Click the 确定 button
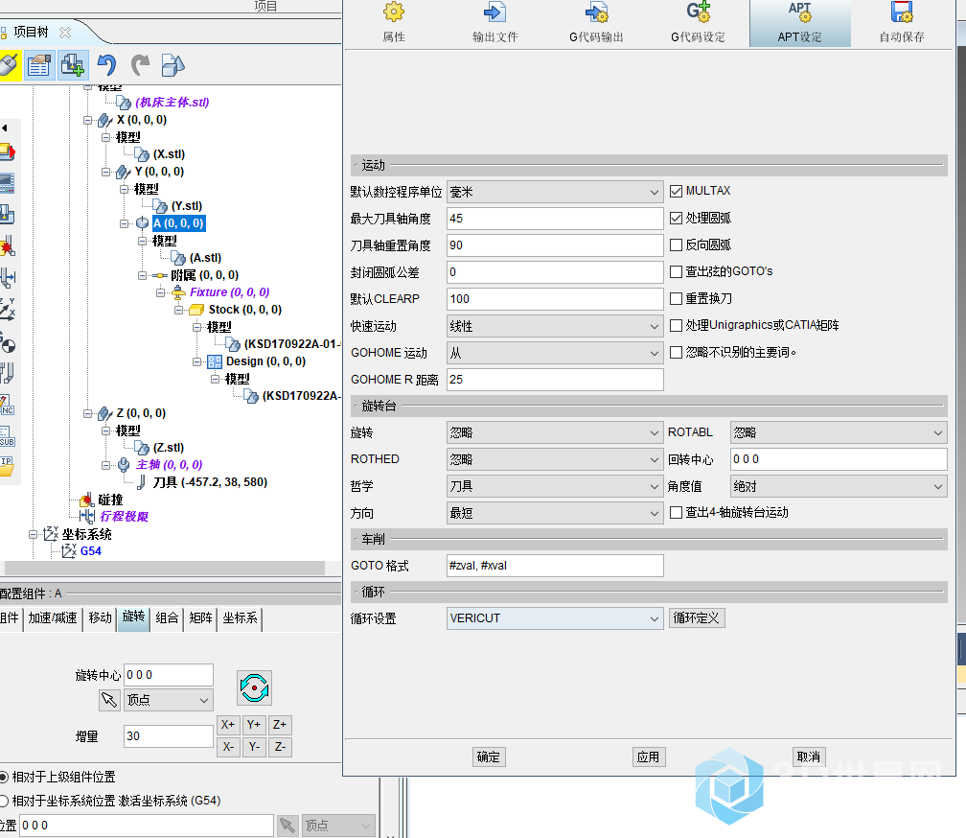 489,757
